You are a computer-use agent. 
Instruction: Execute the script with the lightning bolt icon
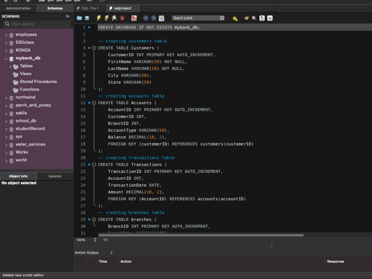[99, 18]
